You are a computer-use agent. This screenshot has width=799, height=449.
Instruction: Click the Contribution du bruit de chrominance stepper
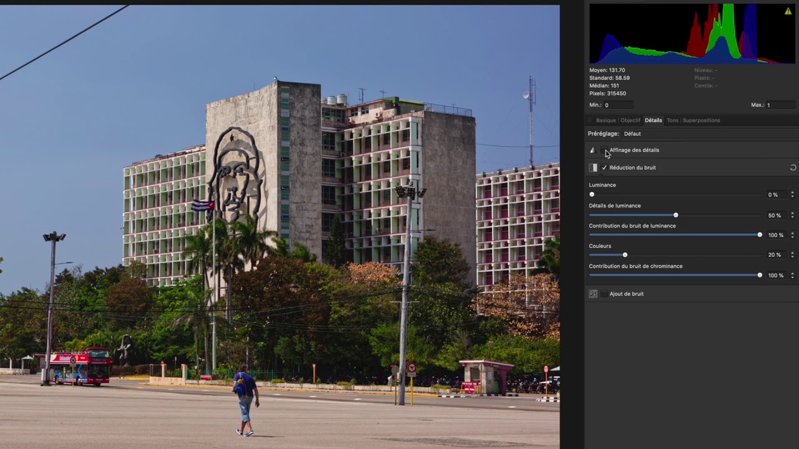click(792, 275)
